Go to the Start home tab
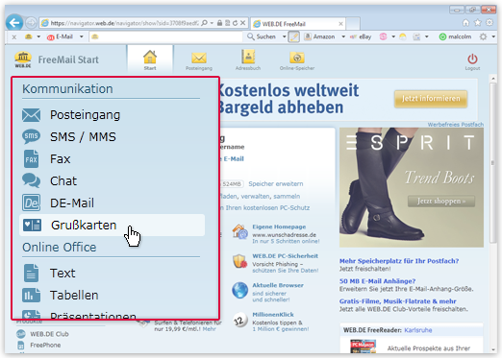Image resolution: width=502 pixels, height=358 pixels. click(150, 60)
